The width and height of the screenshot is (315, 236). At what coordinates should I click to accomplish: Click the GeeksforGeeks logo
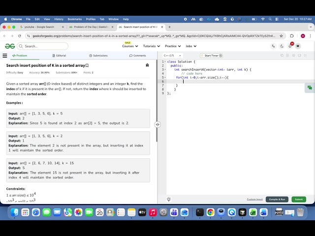(10, 46)
